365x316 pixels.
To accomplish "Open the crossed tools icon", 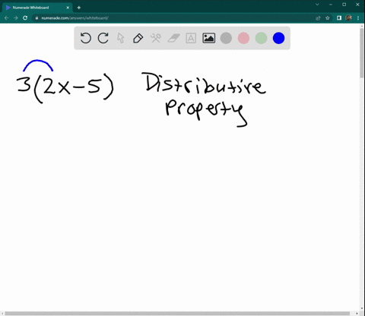I will click(x=156, y=38).
